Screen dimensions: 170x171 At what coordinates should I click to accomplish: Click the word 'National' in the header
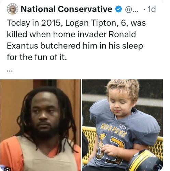point(38,9)
